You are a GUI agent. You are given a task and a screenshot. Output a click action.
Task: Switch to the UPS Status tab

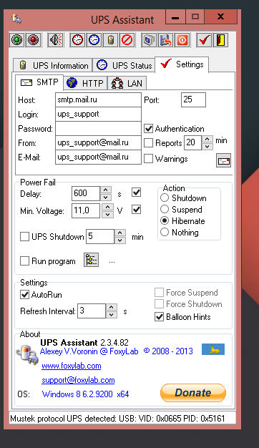[124, 65]
